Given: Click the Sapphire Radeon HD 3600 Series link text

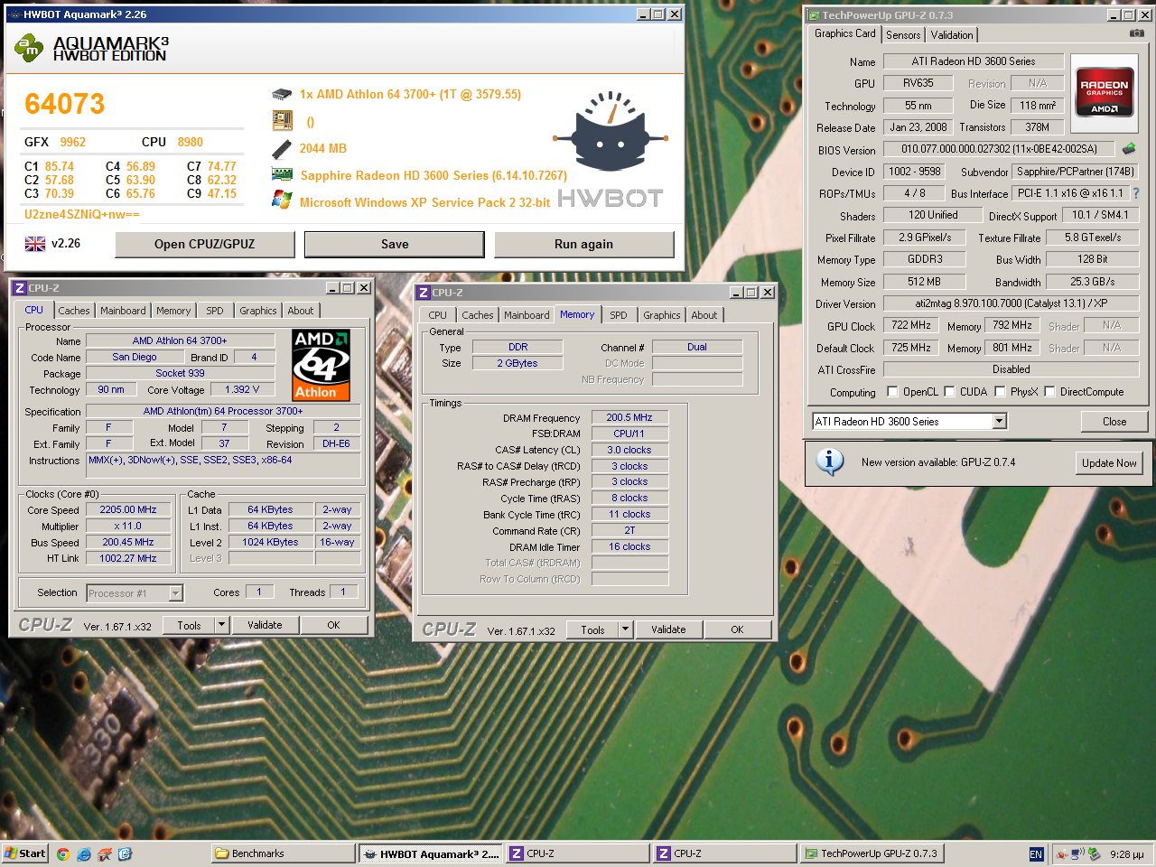Looking at the screenshot, I should point(433,175).
